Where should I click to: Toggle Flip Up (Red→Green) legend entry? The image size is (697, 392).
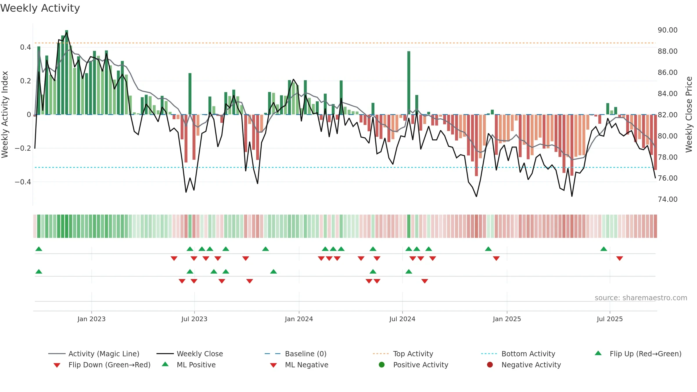[638, 354]
